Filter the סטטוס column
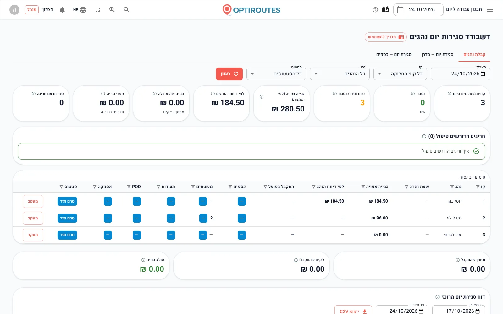Image resolution: width=503 pixels, height=314 pixels. coord(61,187)
